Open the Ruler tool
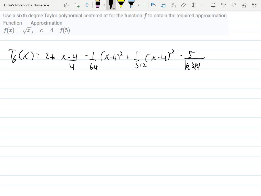The width and height of the screenshot is (261, 196). 184,5
